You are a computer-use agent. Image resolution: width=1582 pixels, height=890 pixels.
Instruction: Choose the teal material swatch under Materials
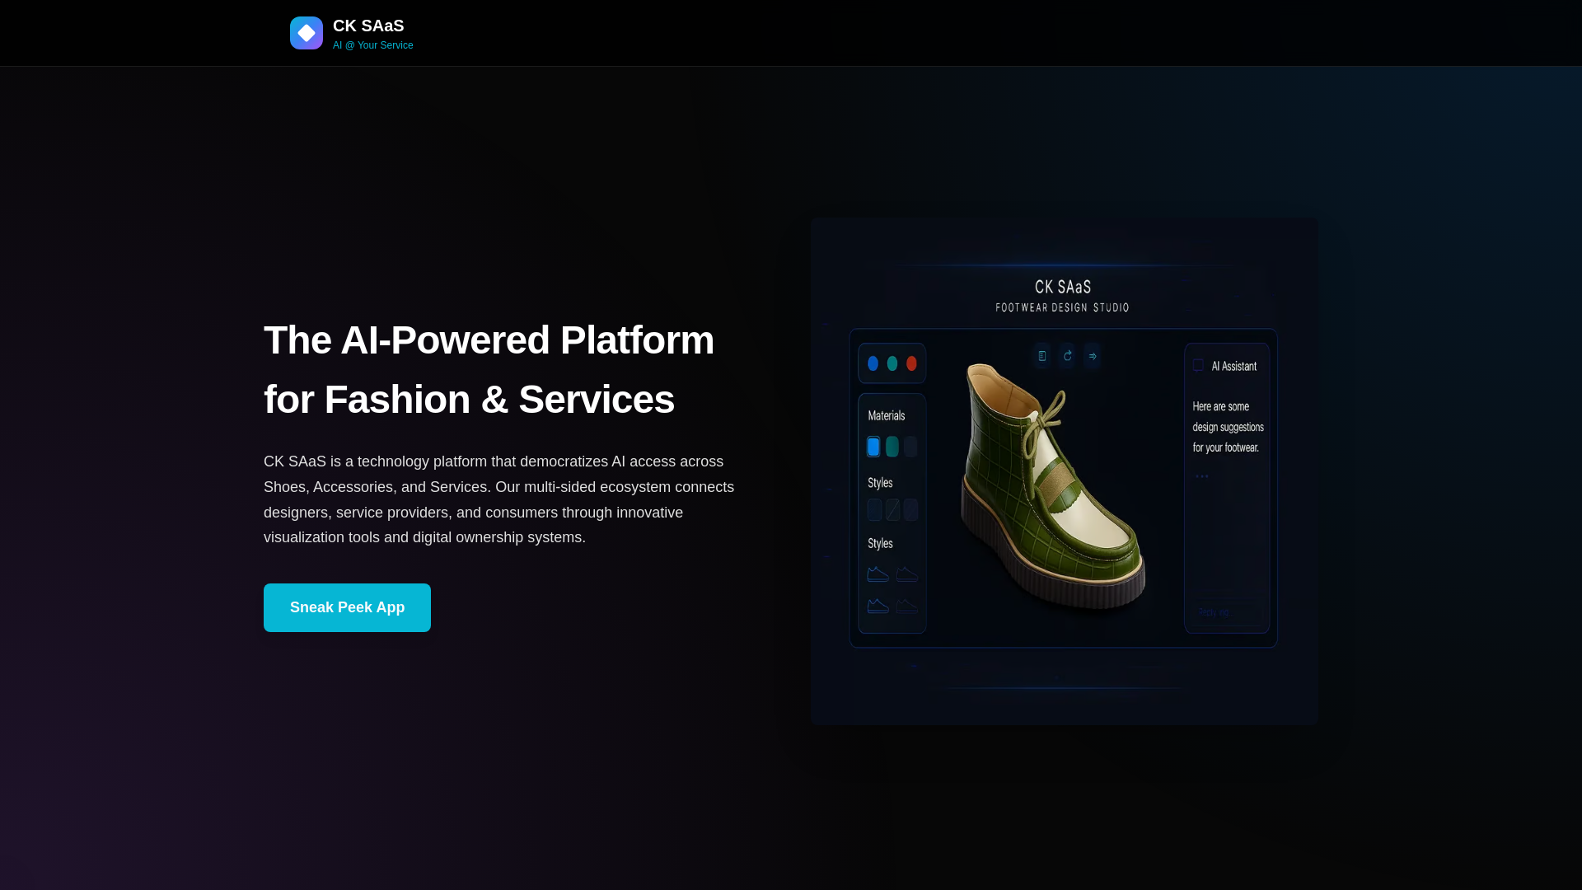pyautogui.click(x=892, y=447)
